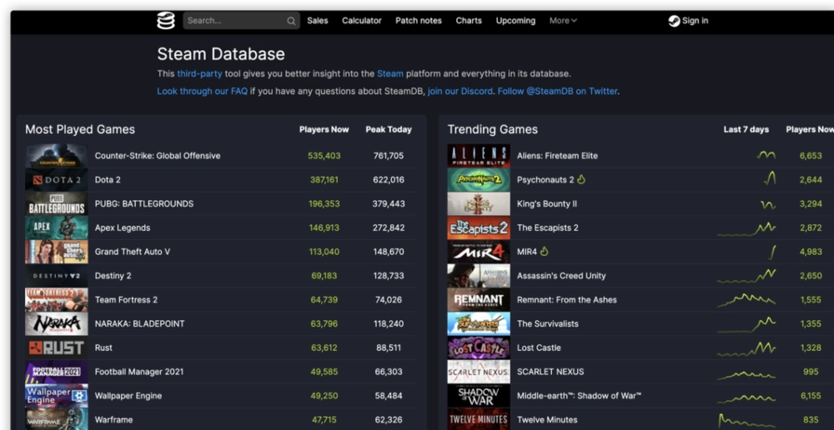Focus the Search input field
Viewport: 834px width, 430px height.
241,20
